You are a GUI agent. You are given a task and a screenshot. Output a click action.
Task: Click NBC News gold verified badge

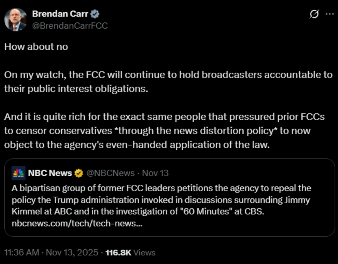(x=79, y=173)
